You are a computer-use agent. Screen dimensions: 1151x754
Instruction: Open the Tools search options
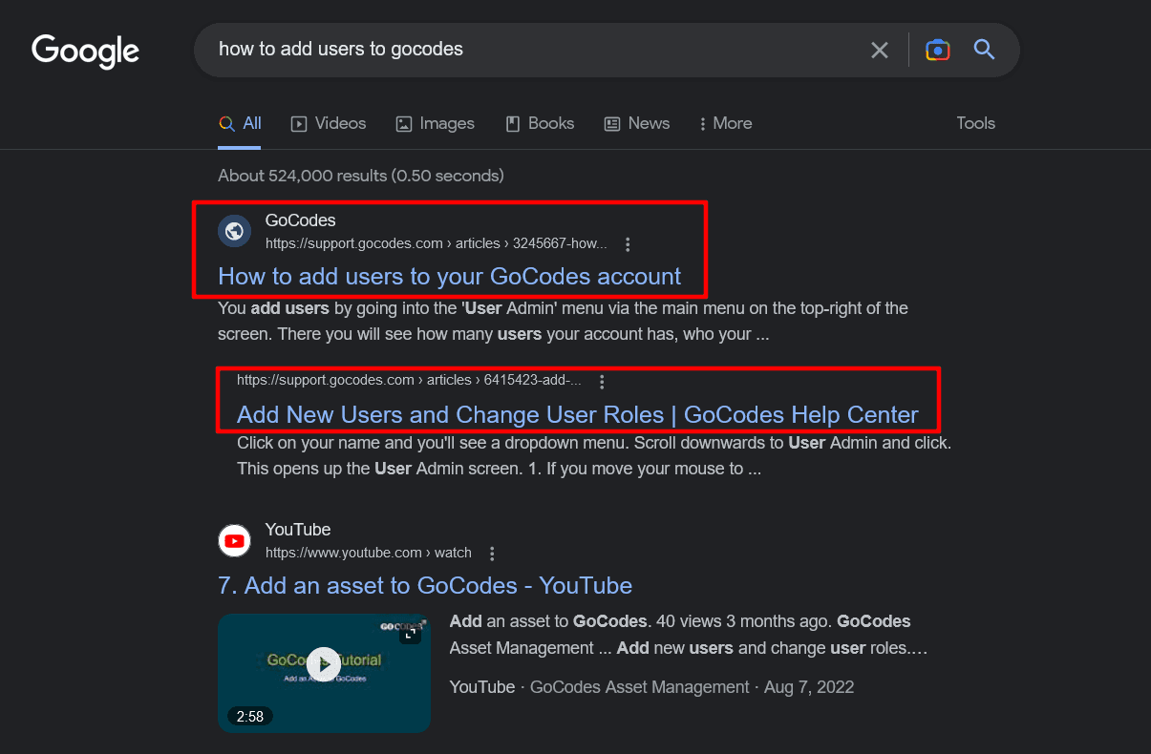pos(975,123)
